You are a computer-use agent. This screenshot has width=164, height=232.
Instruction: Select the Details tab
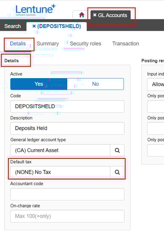pos(18,44)
